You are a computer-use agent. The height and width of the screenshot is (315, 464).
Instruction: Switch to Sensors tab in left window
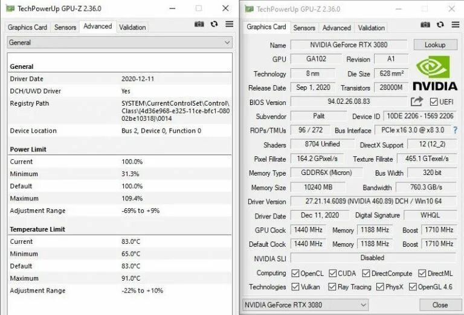(65, 27)
